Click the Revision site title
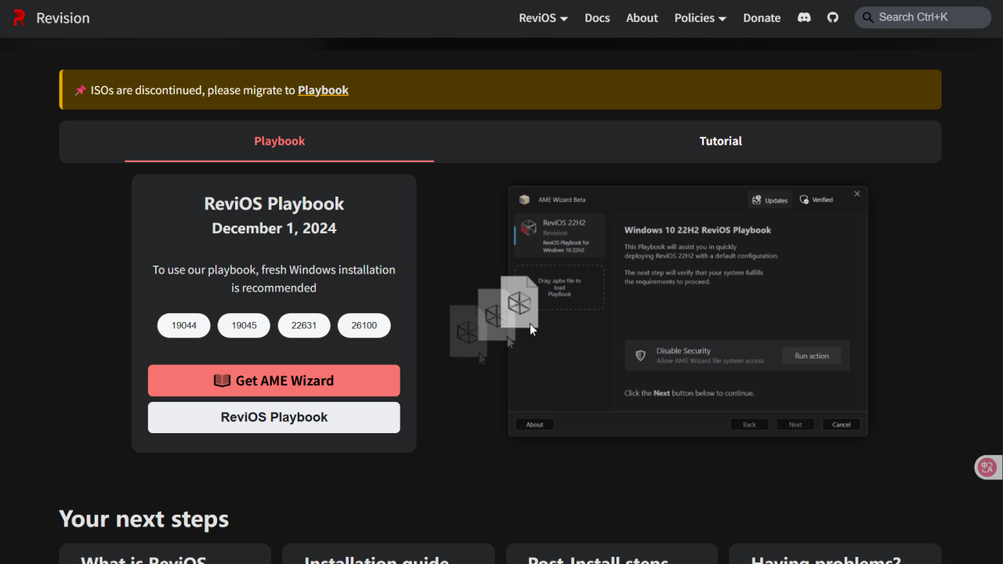The width and height of the screenshot is (1003, 564). tap(63, 18)
